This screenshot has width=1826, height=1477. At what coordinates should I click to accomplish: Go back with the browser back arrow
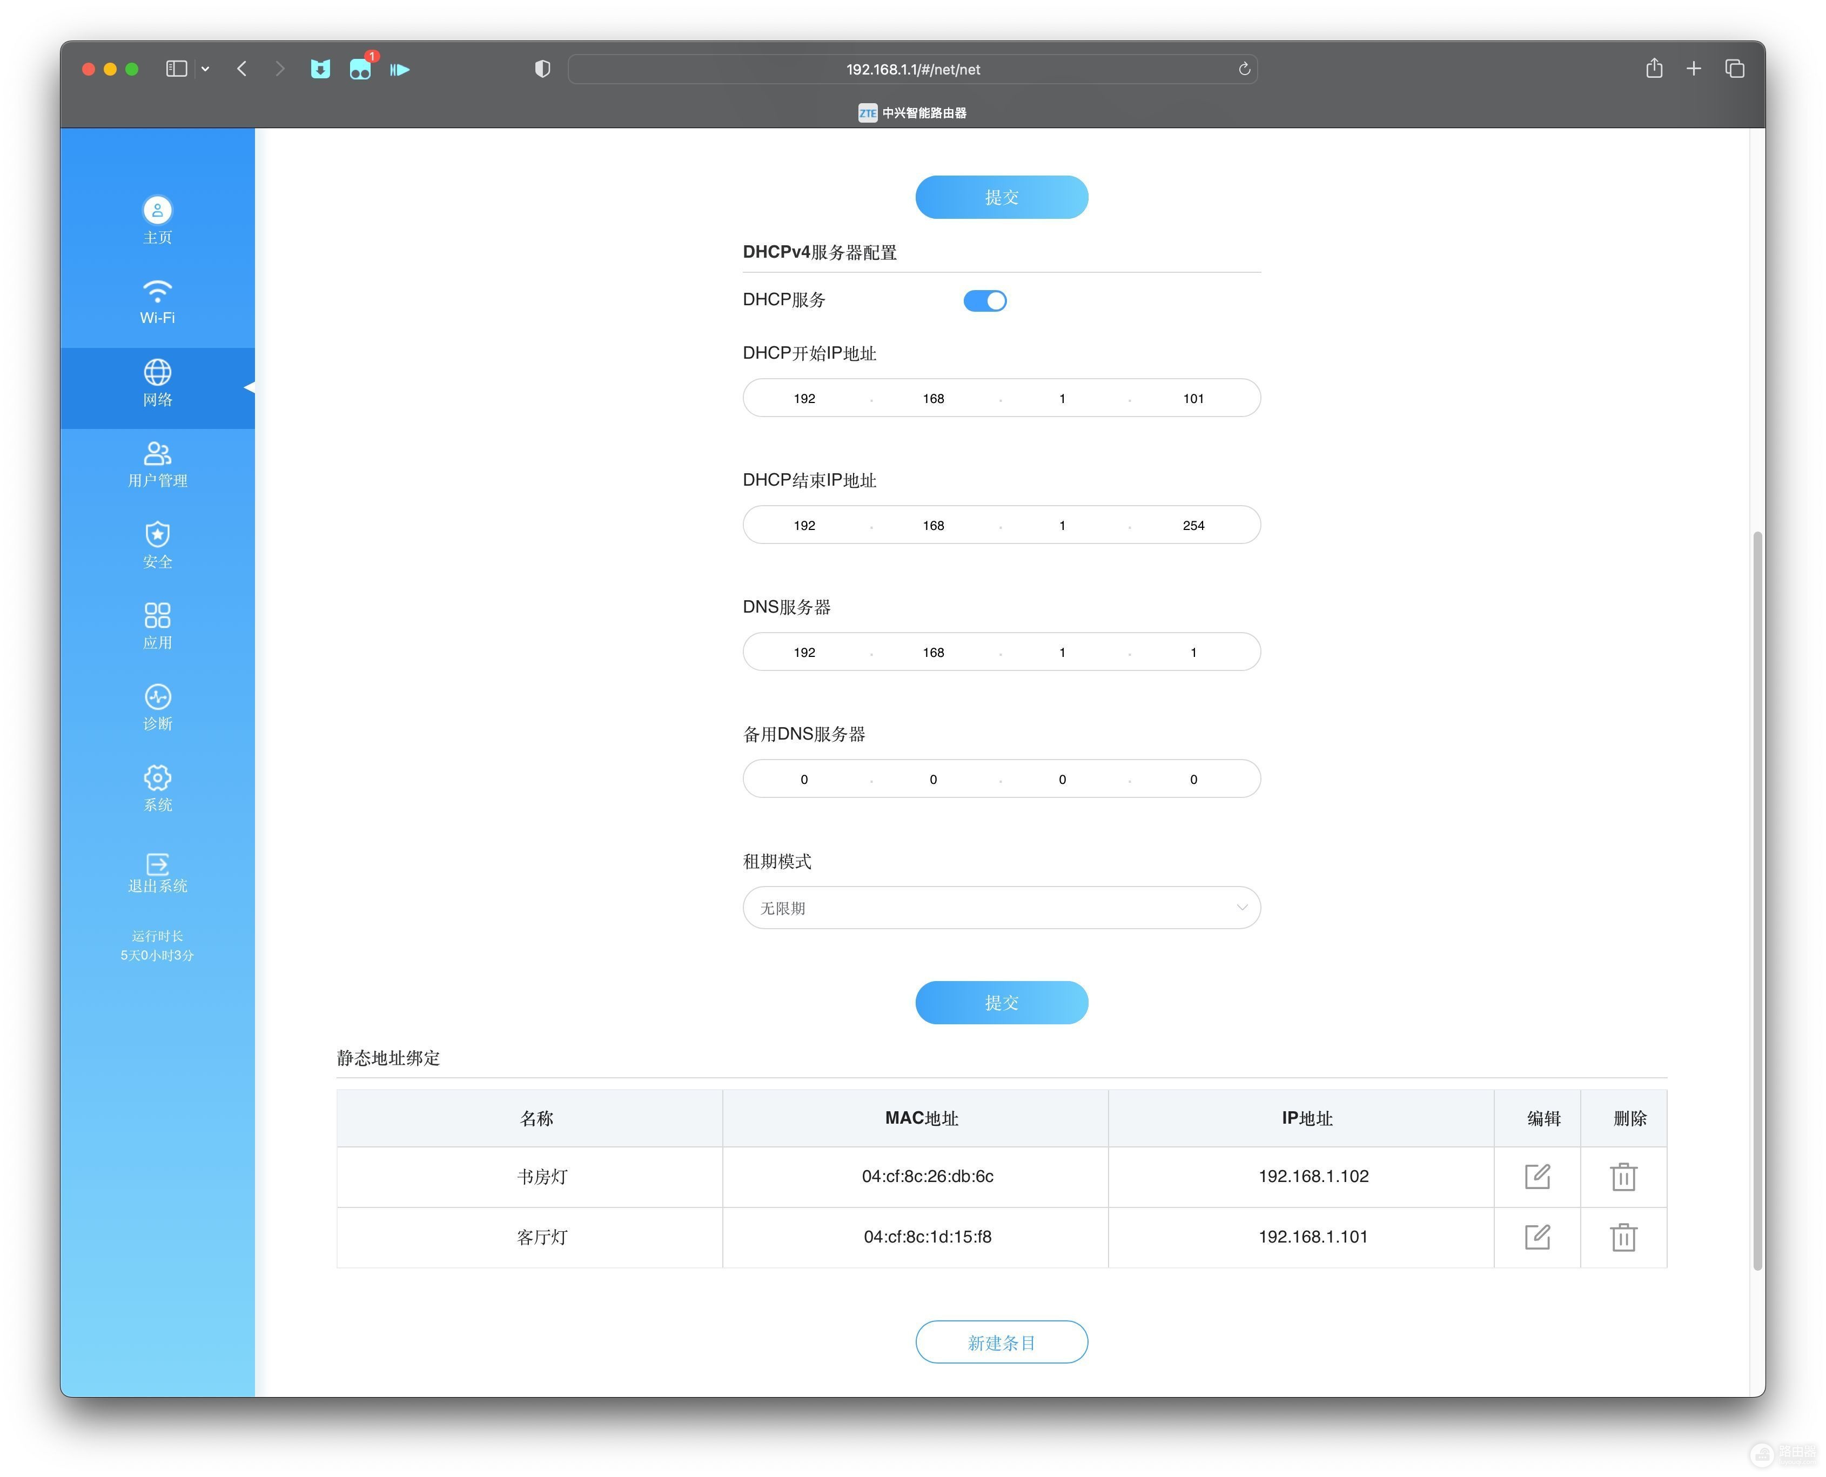tap(241, 69)
